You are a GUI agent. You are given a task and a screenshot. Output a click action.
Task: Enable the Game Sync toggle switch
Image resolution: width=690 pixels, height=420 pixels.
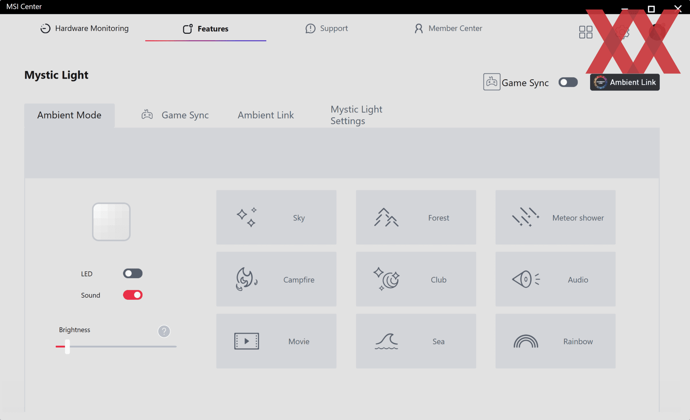tap(568, 82)
